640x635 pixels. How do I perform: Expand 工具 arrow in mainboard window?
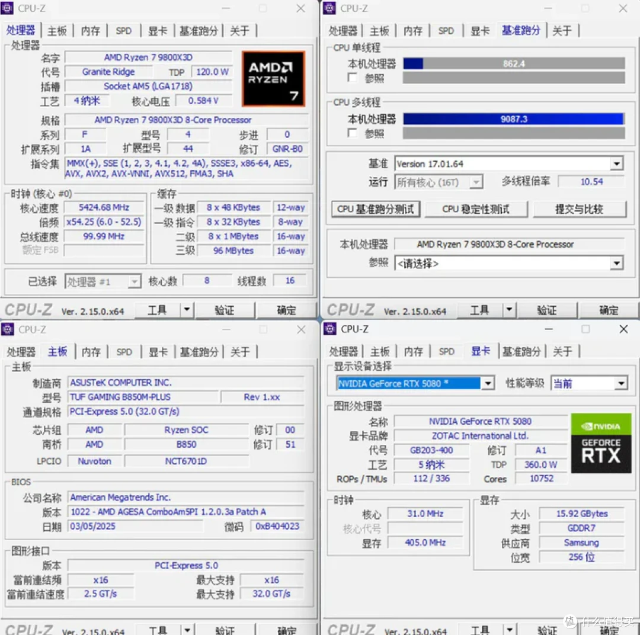187,630
